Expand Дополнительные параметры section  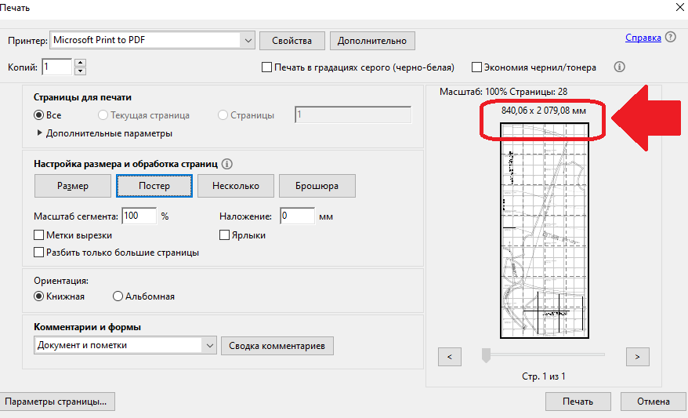pos(38,133)
